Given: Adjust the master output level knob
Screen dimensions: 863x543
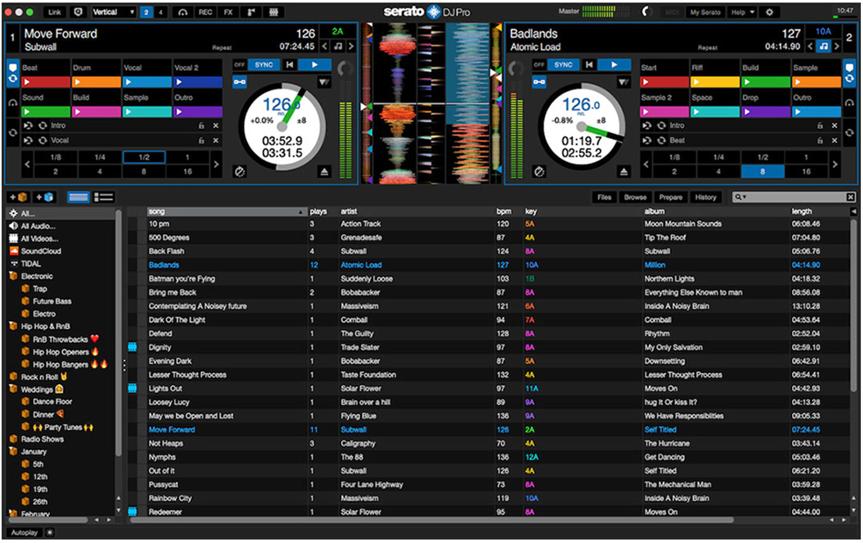Looking at the screenshot, I should pos(647,11).
